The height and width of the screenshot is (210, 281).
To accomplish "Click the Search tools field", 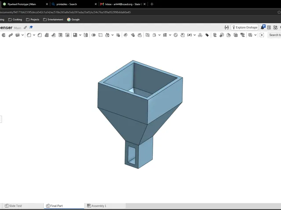I will click(x=274, y=35).
